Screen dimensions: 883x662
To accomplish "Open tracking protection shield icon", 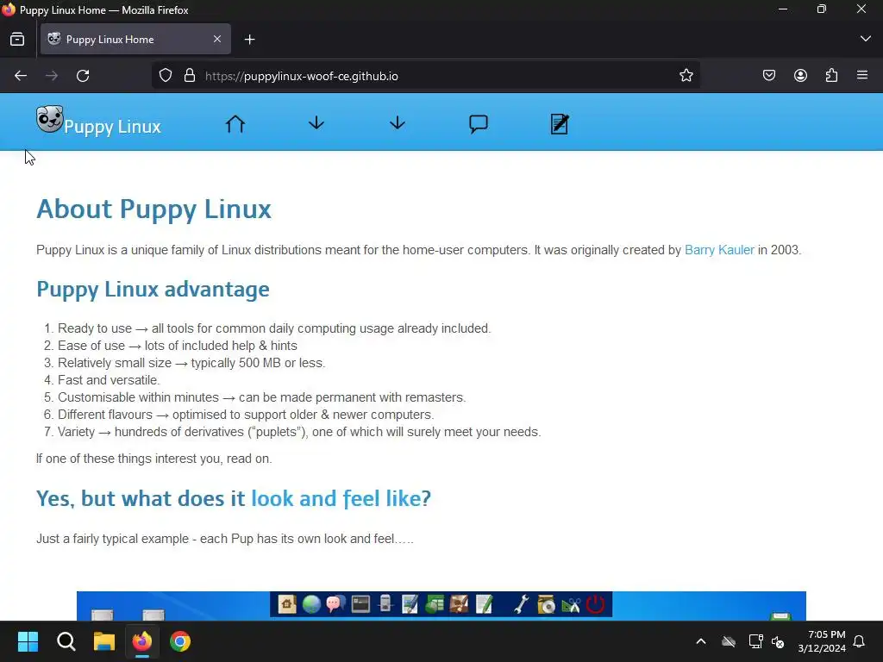I will pos(165,76).
